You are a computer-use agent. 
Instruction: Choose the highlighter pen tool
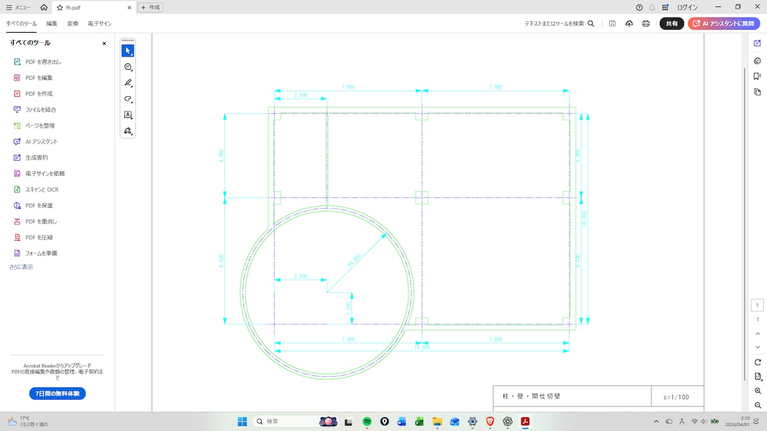(128, 83)
